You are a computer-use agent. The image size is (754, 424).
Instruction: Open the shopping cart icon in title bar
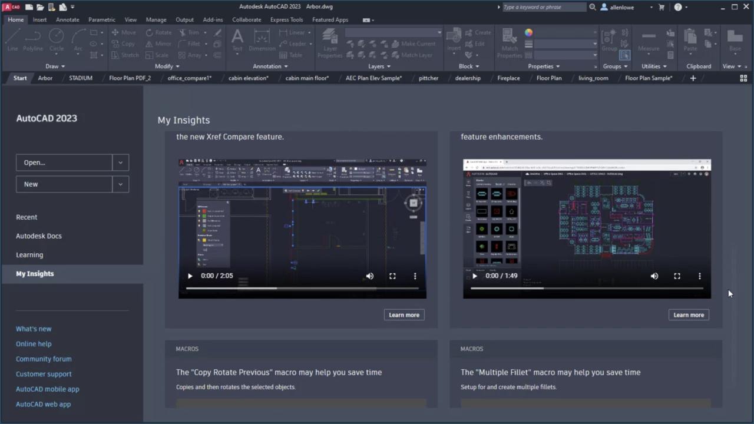pos(661,7)
